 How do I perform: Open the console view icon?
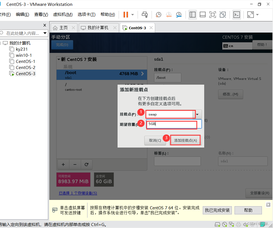click(x=237, y=15)
